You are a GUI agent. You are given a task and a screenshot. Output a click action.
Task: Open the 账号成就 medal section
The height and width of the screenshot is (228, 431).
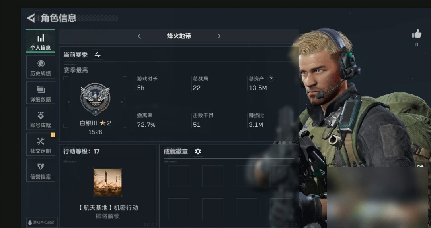41,119
